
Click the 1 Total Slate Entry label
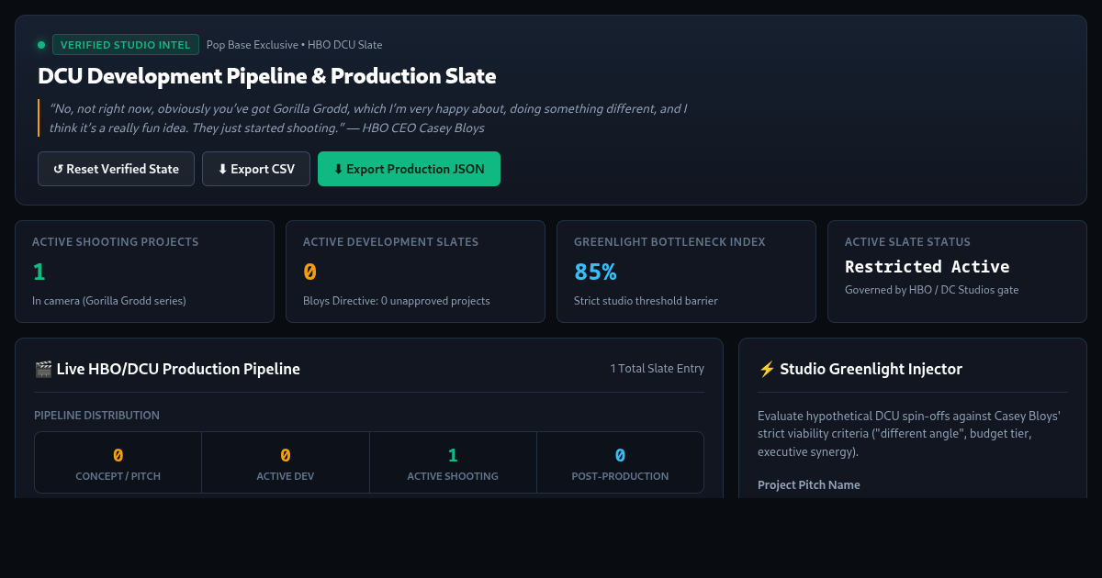click(x=658, y=369)
